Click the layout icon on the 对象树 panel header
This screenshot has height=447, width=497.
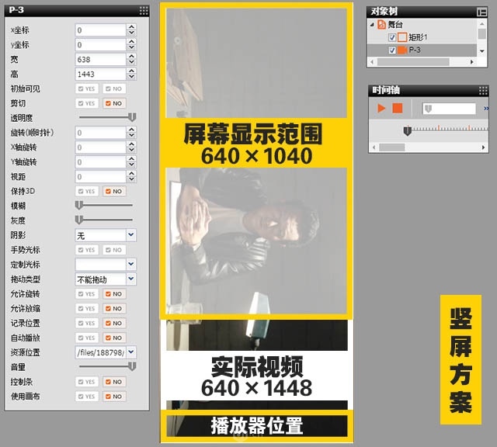click(x=482, y=11)
